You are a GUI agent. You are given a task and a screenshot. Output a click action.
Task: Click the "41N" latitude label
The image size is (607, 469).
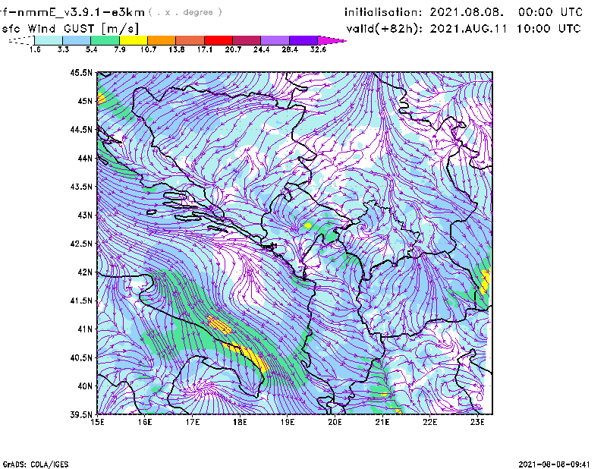pyautogui.click(x=85, y=329)
